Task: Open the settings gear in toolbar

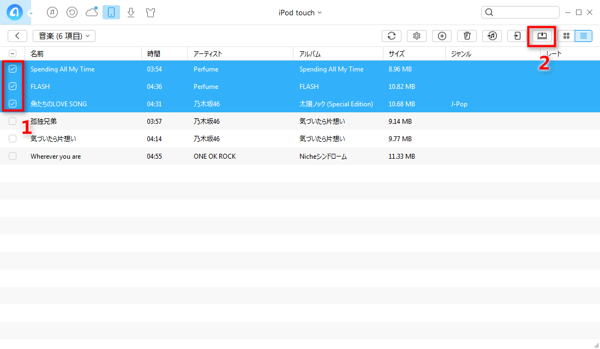Action: point(417,36)
